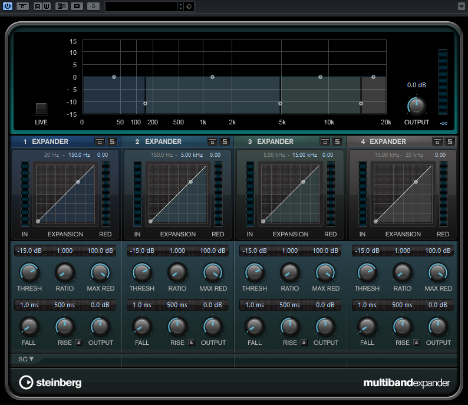Click the copy A to B settings icon
Image resolution: width=468 pixels, height=405 pixels.
pos(77,6)
